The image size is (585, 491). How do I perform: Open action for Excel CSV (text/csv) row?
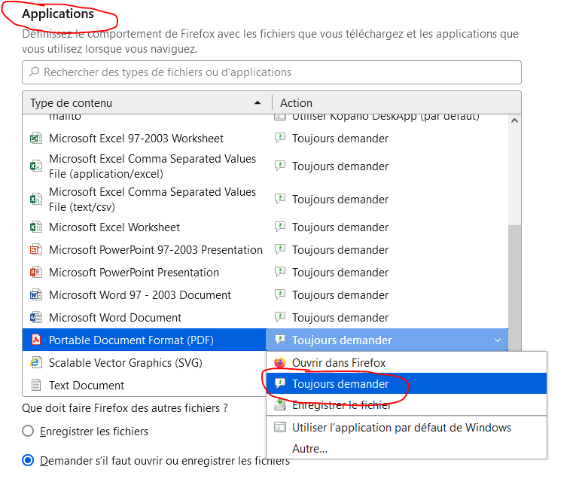(x=387, y=200)
